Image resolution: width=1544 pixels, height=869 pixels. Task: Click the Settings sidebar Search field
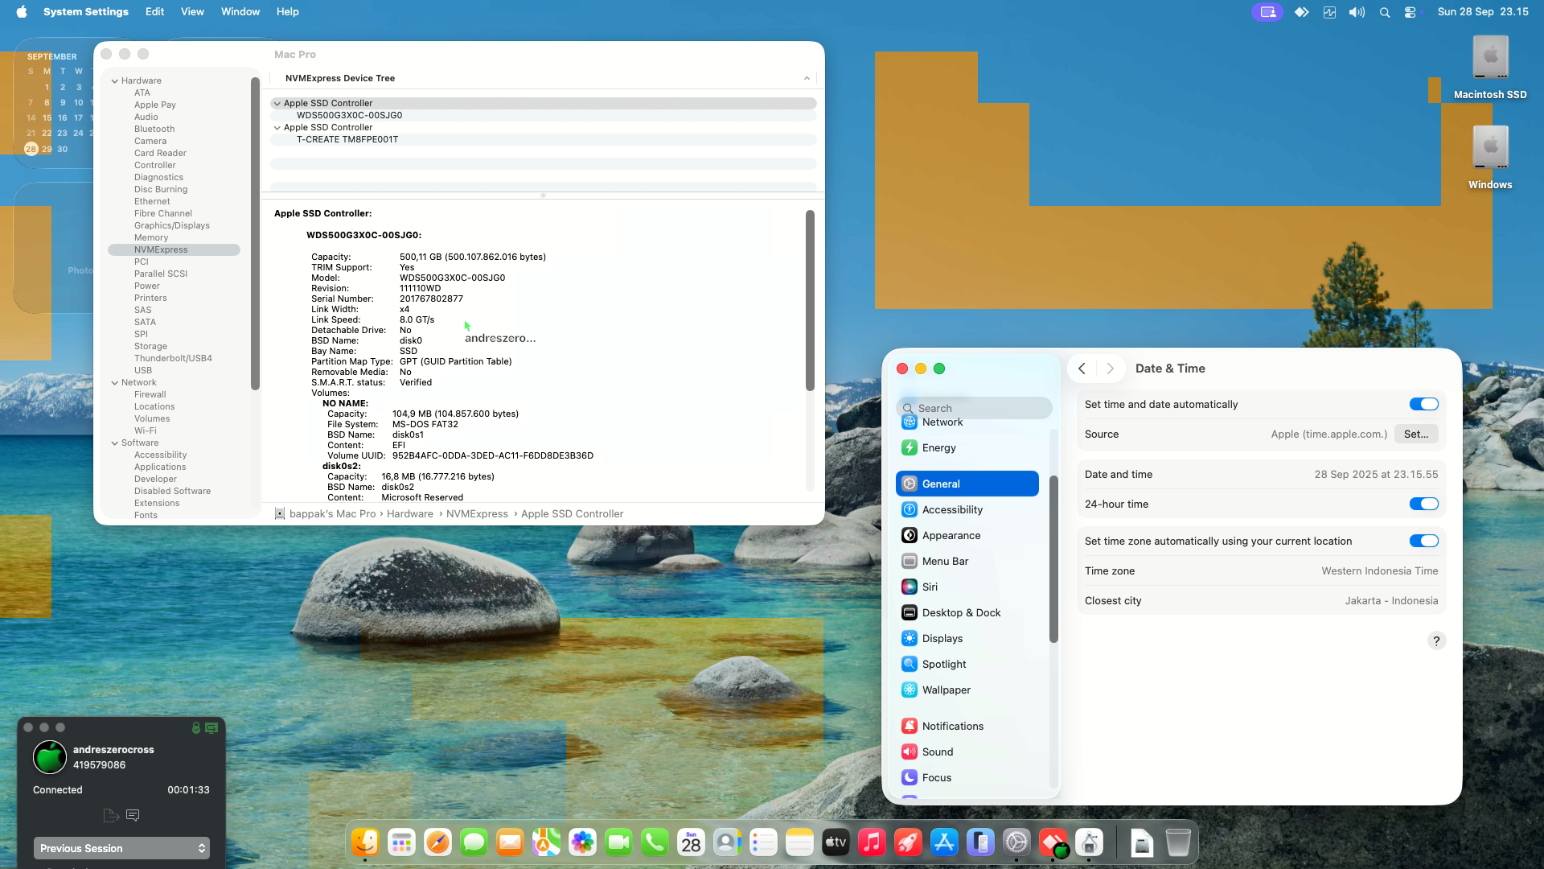974,408
